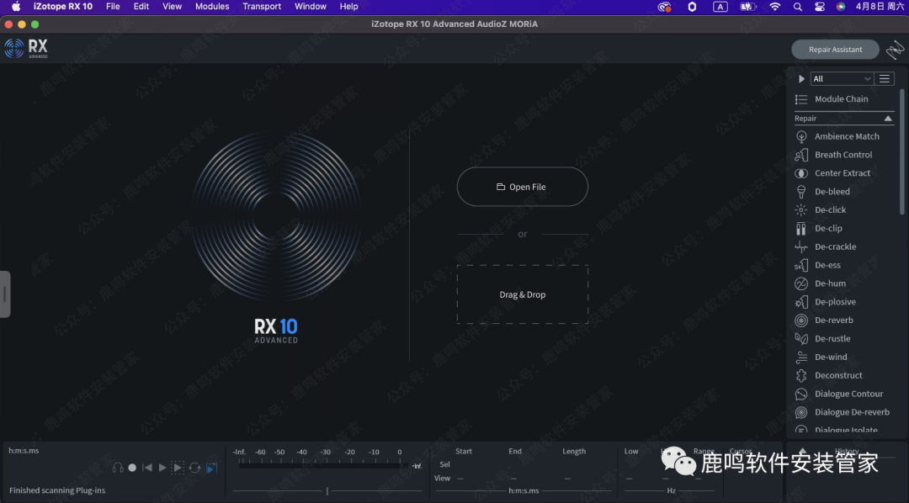Open the De-reverb module
This screenshot has height=503, width=909.
tap(833, 320)
